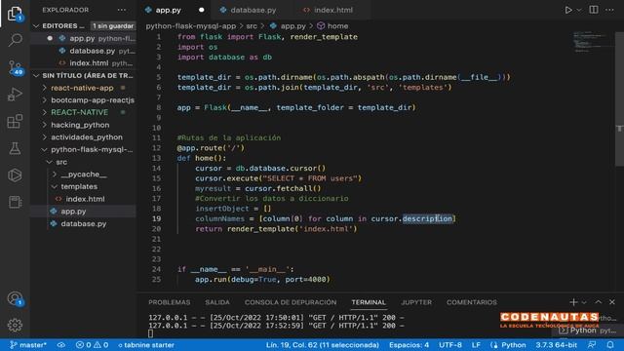Create a new terminal with plus icon

click(x=573, y=302)
